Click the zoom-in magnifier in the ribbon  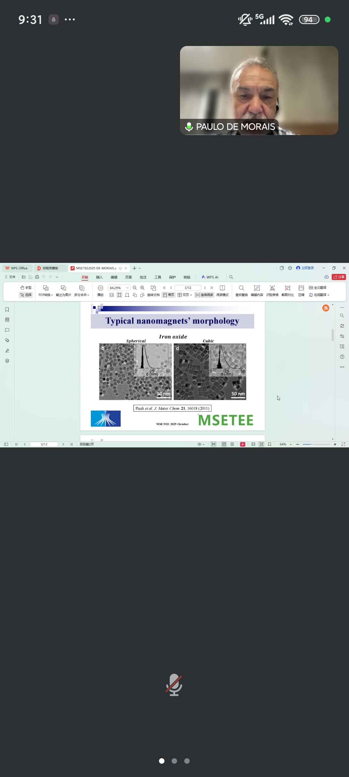142,288
